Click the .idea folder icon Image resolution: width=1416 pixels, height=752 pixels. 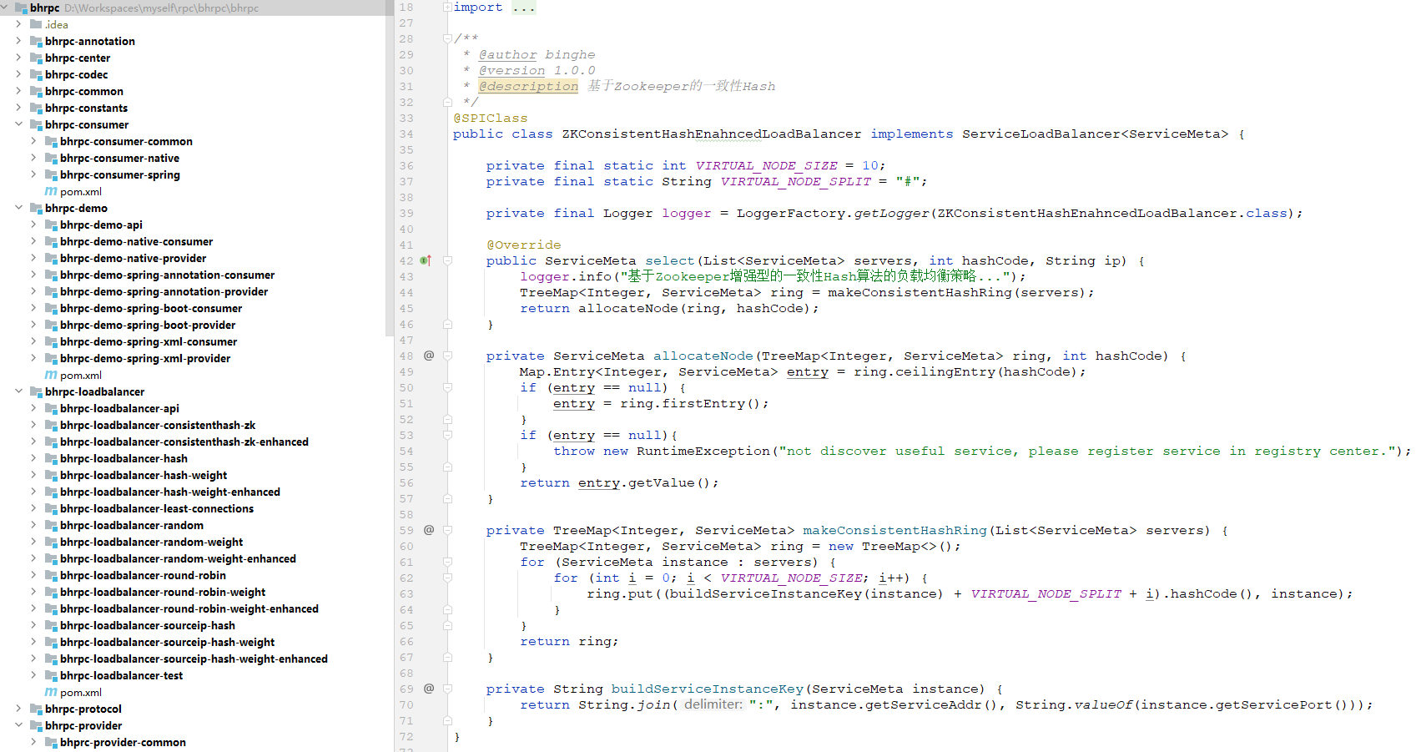coord(36,25)
